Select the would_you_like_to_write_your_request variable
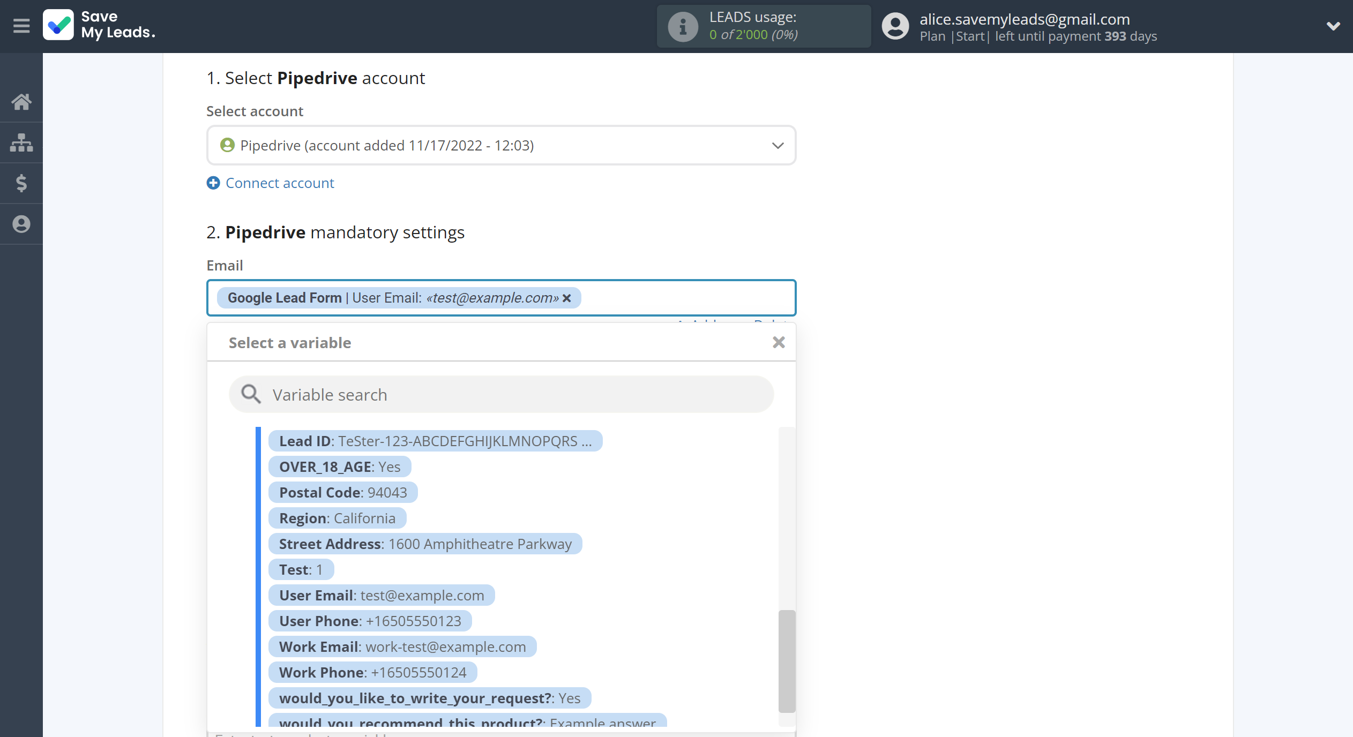Viewport: 1353px width, 737px height. click(430, 698)
